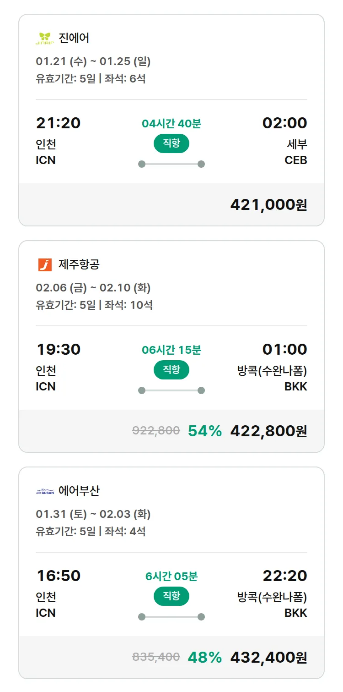This screenshot has width=343, height=692.
Task: Click the 직항 badge on the Jeju Air card
Action: tap(171, 370)
